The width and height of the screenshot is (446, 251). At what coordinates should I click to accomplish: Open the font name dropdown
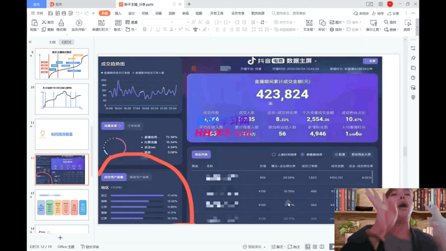coord(172,22)
